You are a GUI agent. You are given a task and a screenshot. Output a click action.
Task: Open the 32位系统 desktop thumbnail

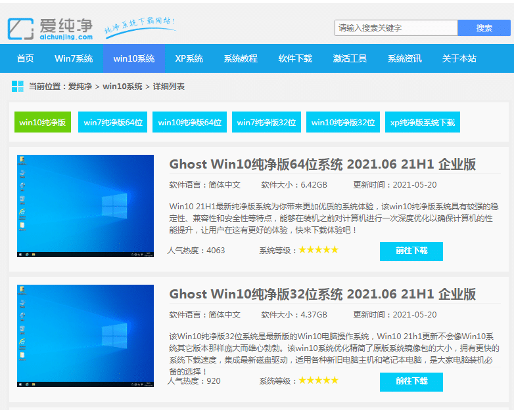coord(85,336)
